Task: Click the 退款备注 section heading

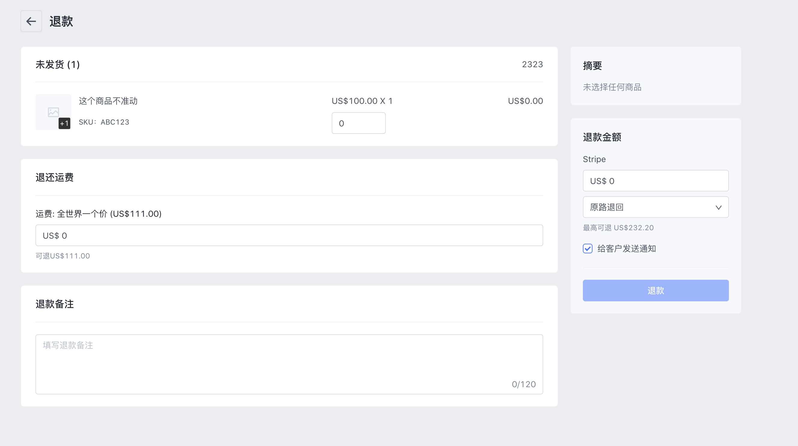Action: tap(54, 304)
